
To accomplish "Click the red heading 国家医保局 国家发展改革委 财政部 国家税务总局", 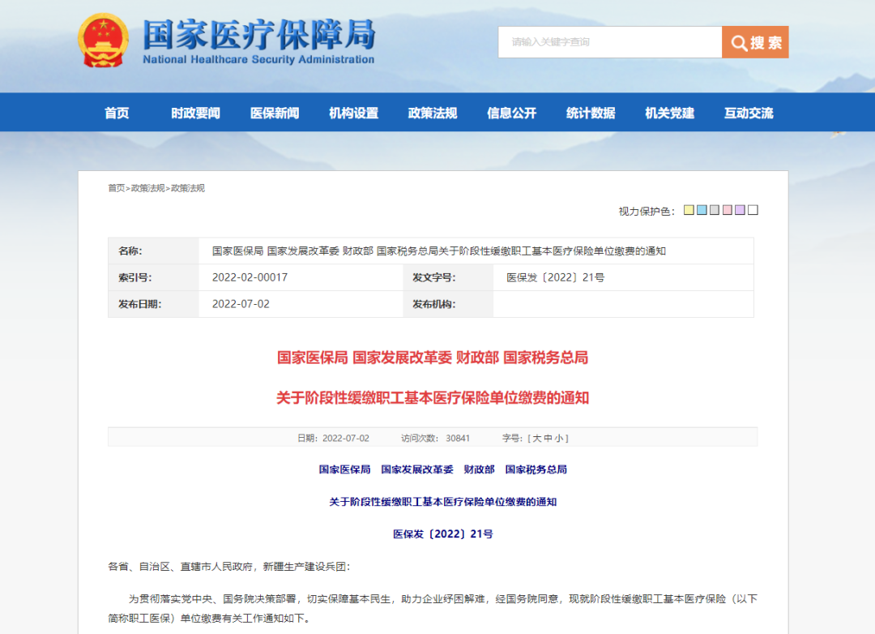I will 433,358.
